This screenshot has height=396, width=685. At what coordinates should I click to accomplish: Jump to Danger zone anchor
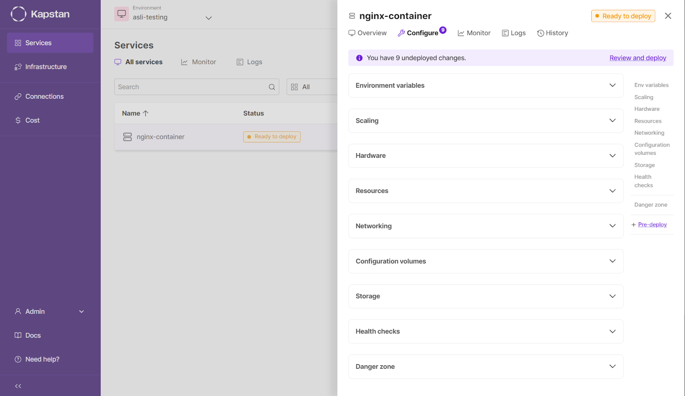[x=651, y=205]
